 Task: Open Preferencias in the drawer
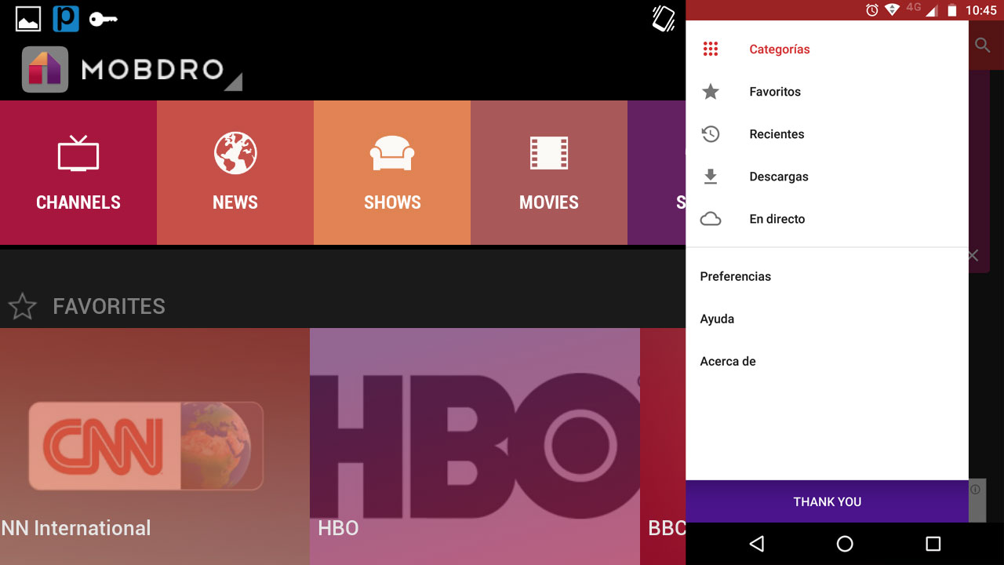click(x=827, y=276)
